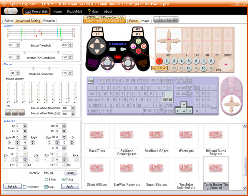Click the Esc key on the virtual keyboard
Image resolution: width=248 pixels, height=196 pixels.
click(x=91, y=81)
